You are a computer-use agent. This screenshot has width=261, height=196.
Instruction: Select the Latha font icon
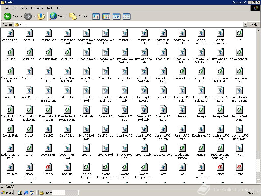coord(29,148)
